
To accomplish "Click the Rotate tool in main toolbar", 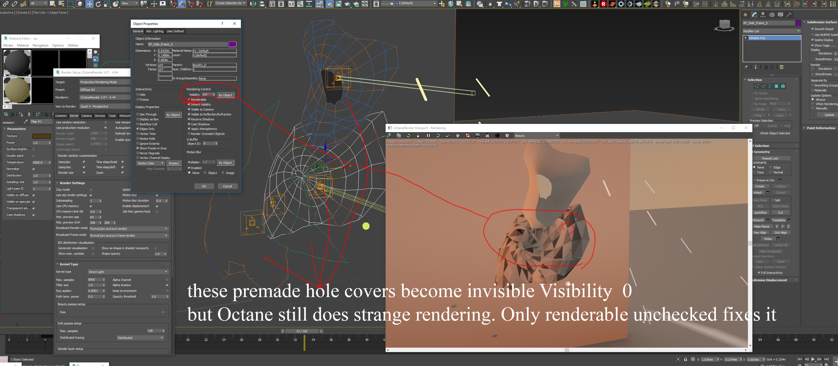I will 98,4.
